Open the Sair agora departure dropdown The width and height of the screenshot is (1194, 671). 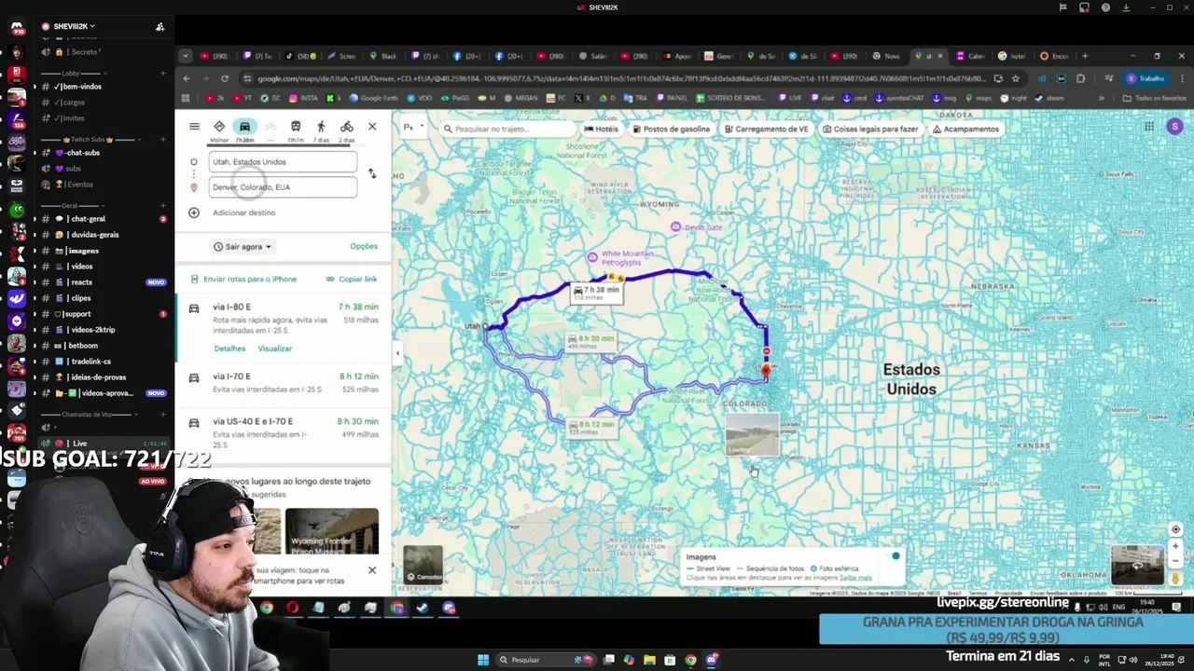click(243, 247)
